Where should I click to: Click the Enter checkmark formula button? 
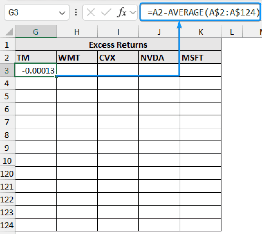106,12
